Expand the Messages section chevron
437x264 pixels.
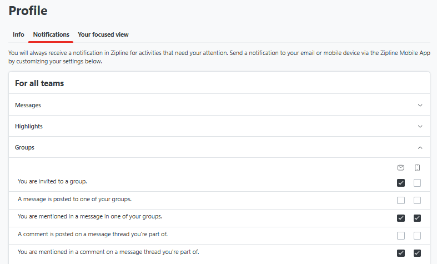(420, 105)
